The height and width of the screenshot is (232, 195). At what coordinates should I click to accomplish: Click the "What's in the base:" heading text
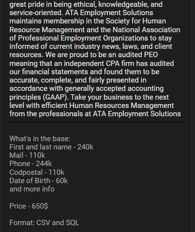click(x=39, y=139)
